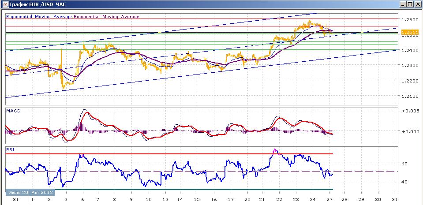Click date 30 on the time axis
This screenshot has height=205, width=423.
click(x=378, y=200)
